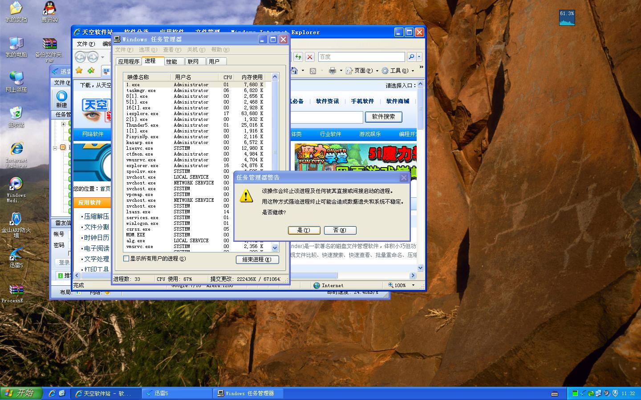Open the 金山ARP防火墙 desktop icon
The height and width of the screenshot is (400, 641).
16,225
